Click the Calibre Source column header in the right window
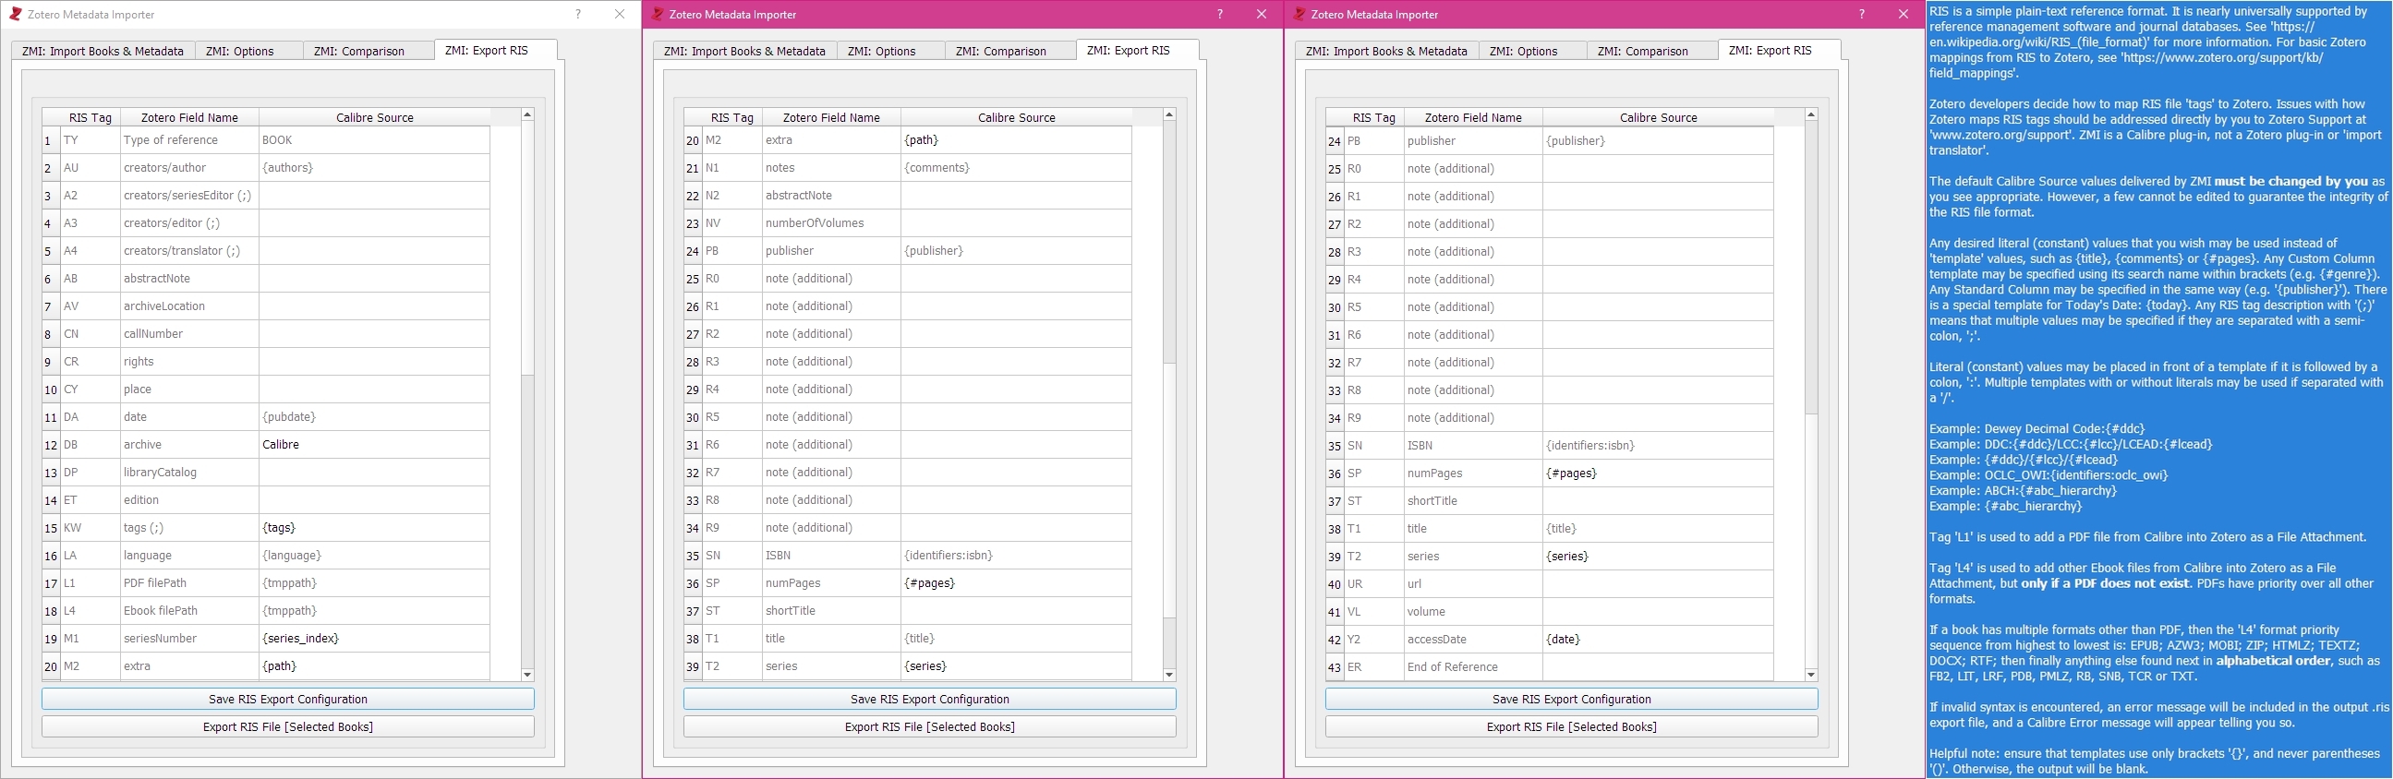Screen dimensions: 2393x779 pyautogui.click(x=1658, y=118)
